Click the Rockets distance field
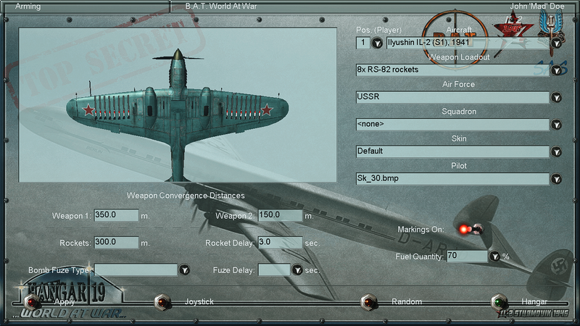Viewport: 580px width, 326px height. (116, 243)
